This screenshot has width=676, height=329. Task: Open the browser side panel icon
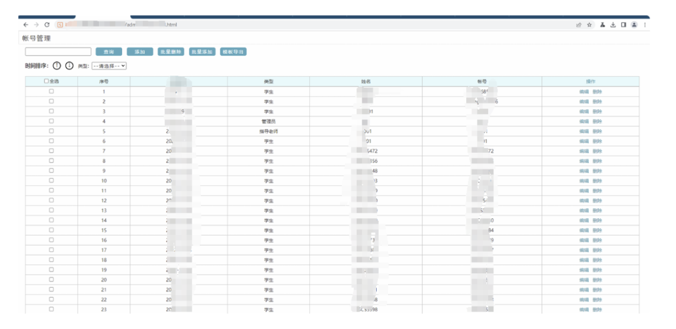click(x=623, y=25)
